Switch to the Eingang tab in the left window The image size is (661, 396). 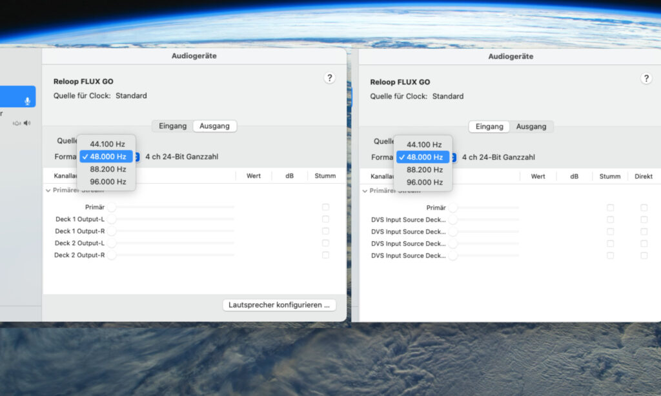click(x=172, y=126)
